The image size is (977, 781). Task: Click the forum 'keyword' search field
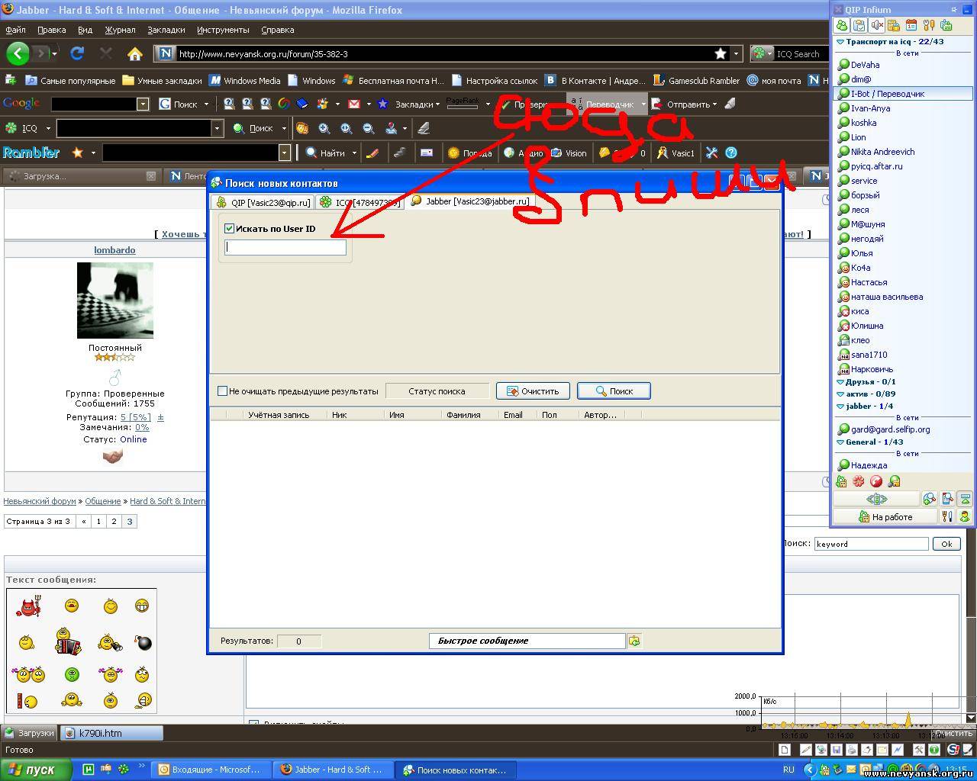tap(871, 544)
